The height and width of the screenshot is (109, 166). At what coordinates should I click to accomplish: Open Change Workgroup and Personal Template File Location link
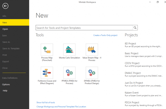[x=61, y=107]
